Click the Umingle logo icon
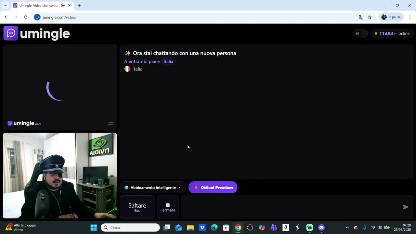416x234 pixels. (x=11, y=33)
